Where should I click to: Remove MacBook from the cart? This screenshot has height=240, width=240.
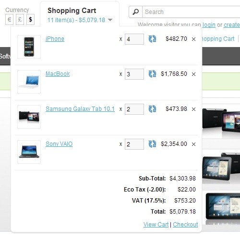(193, 74)
